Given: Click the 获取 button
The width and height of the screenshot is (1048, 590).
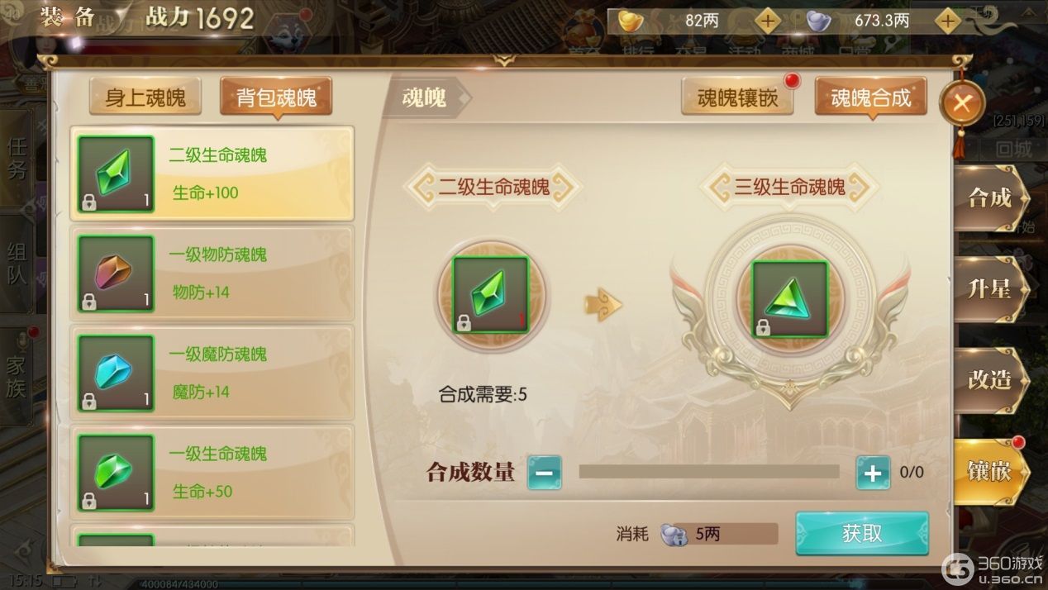Looking at the screenshot, I should click(862, 534).
